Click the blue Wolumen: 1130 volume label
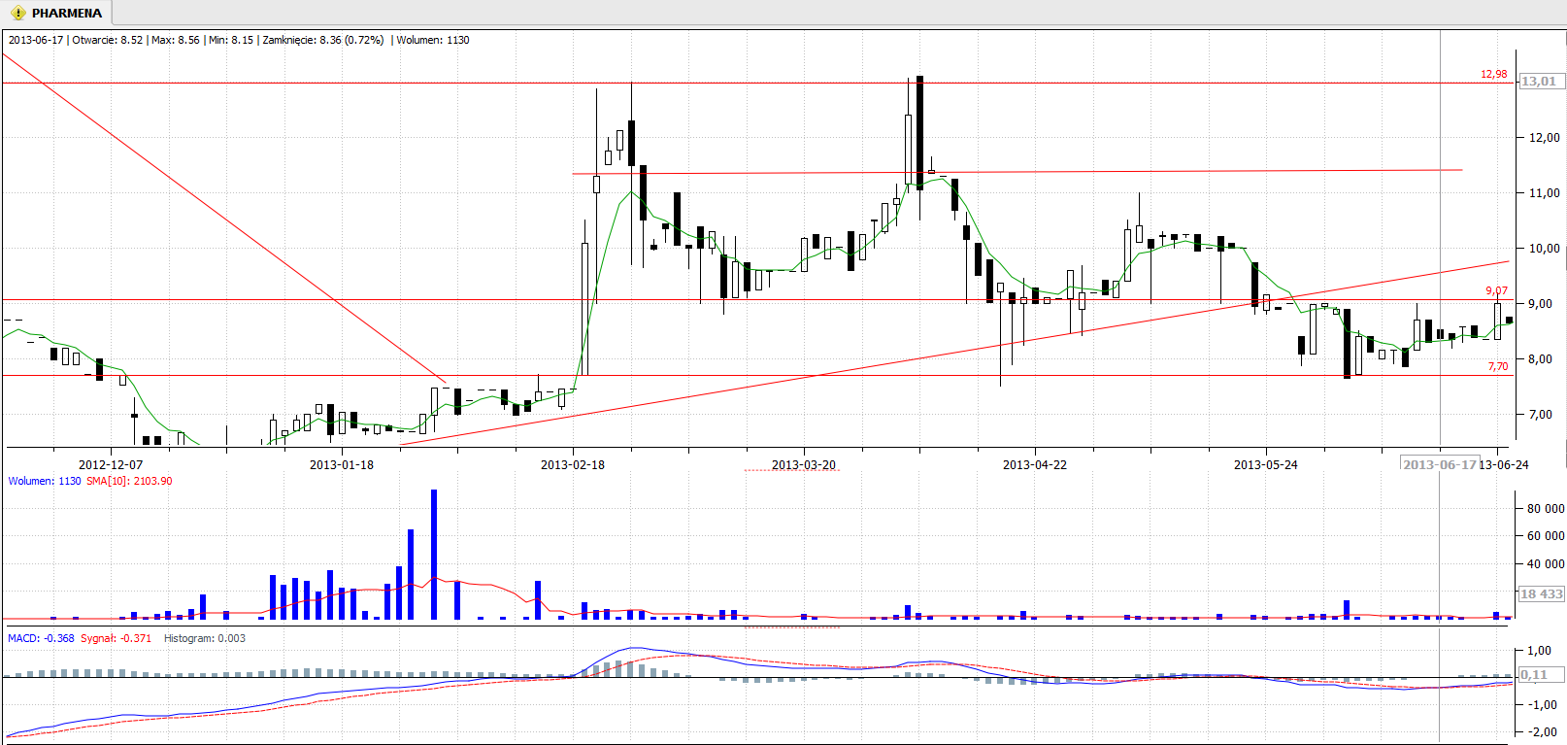Screen dimensions: 1567x745 (45, 481)
